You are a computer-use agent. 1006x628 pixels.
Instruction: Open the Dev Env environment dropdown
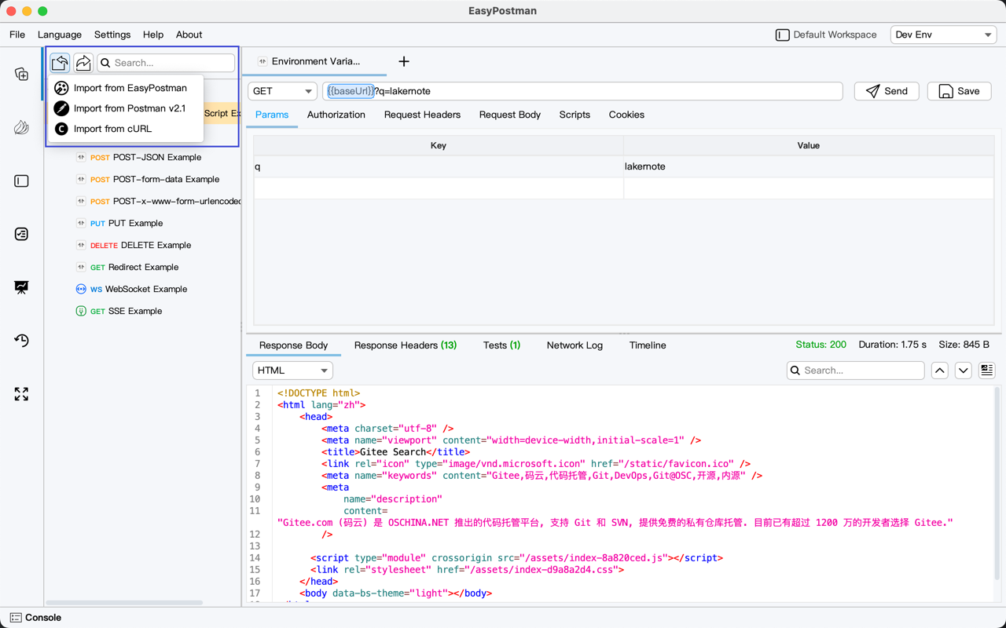tap(943, 35)
